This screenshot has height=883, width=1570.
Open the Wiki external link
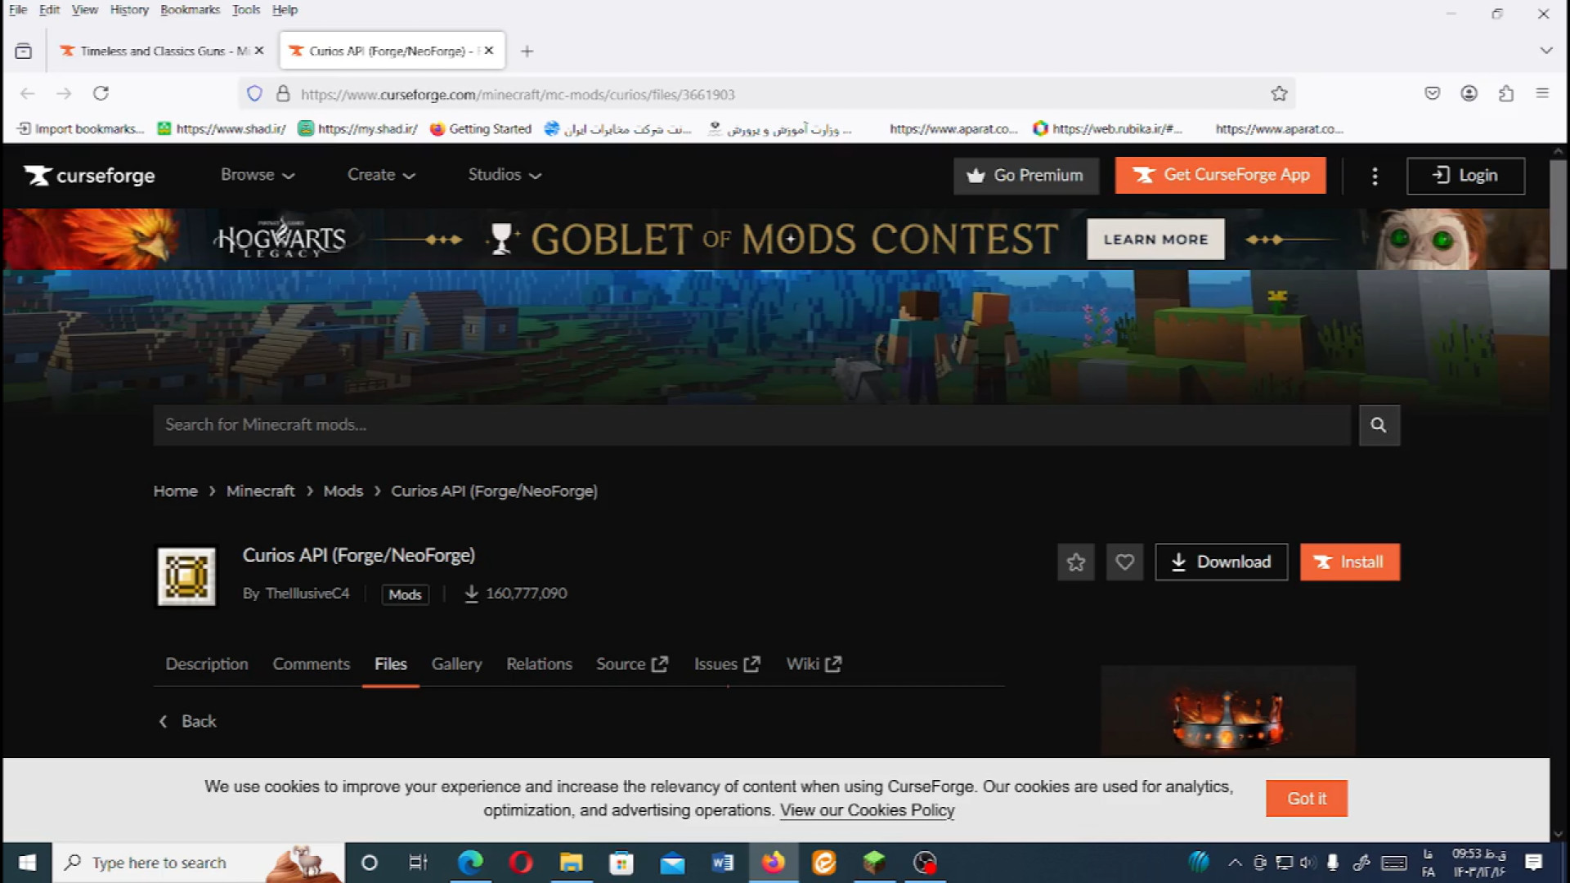pyautogui.click(x=814, y=664)
